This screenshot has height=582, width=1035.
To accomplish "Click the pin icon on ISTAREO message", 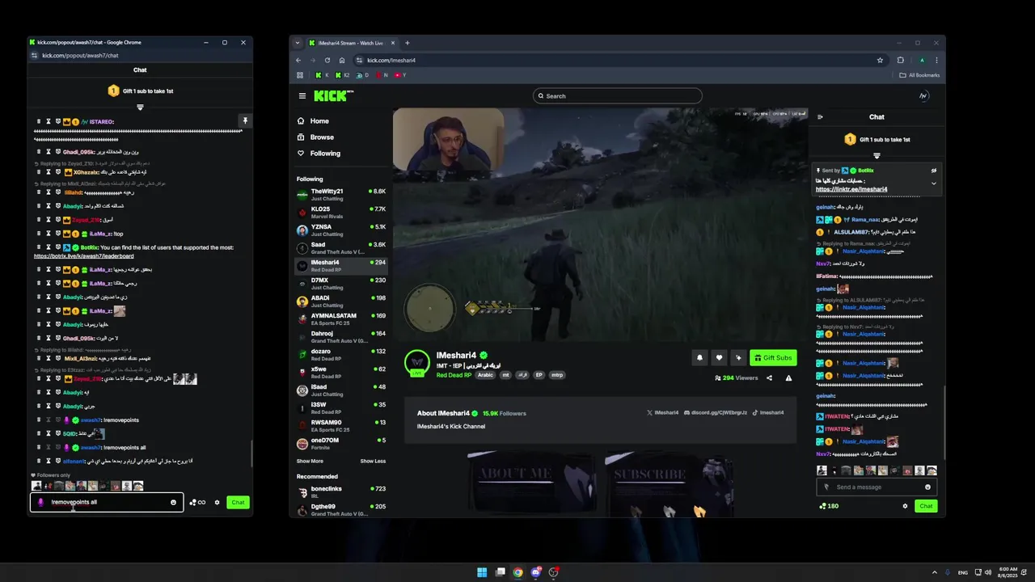I will click(245, 120).
